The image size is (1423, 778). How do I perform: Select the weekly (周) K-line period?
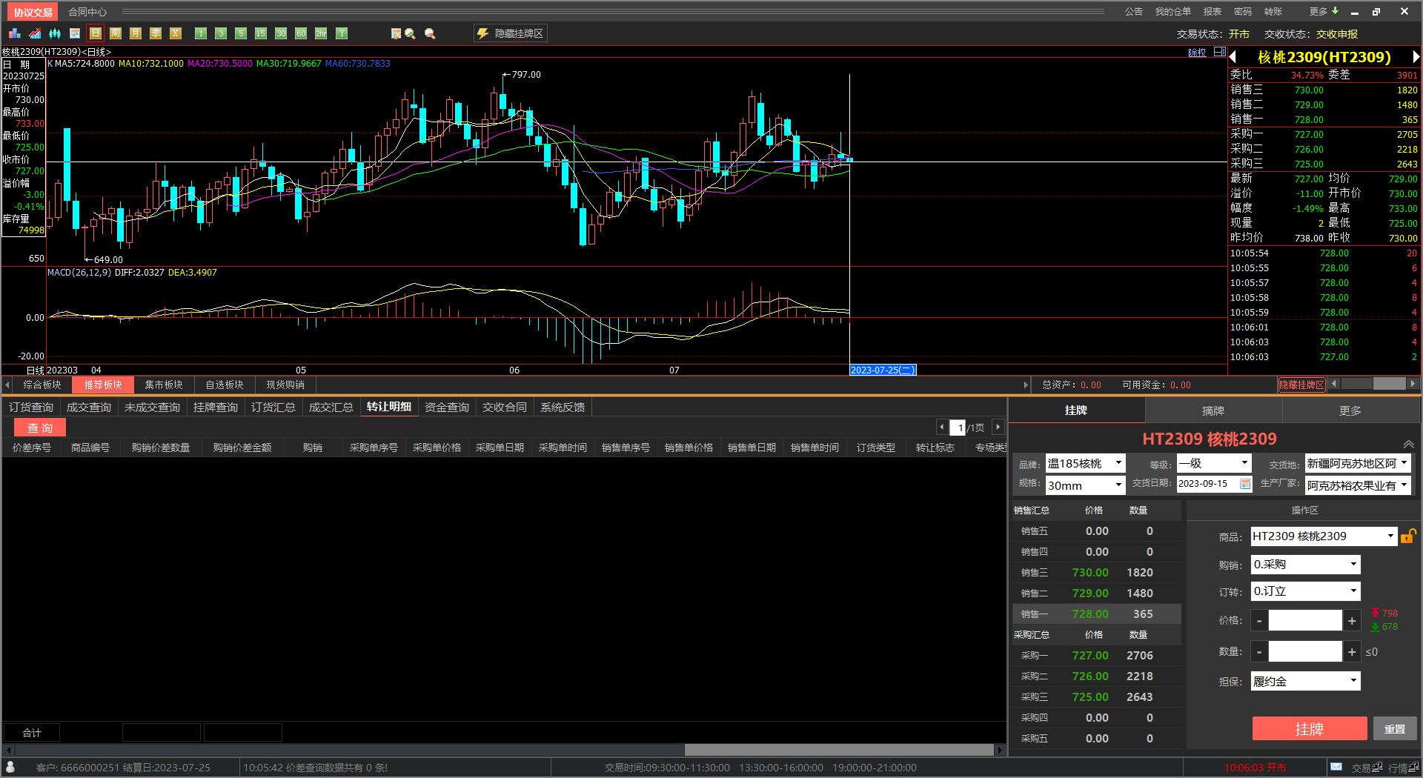point(115,33)
